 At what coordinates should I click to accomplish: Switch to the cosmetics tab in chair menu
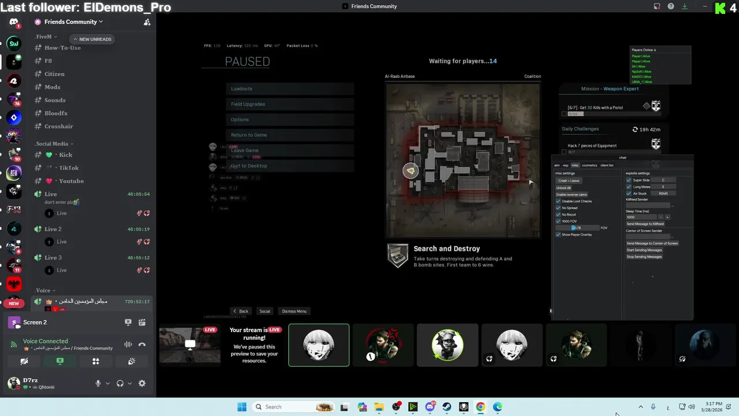[589, 165]
